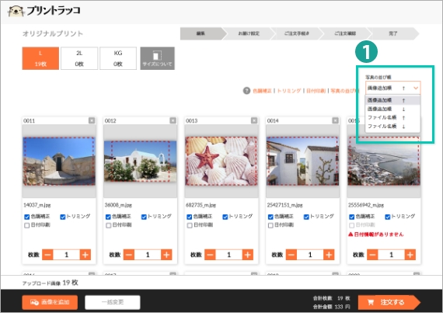The width and height of the screenshot is (443, 313).
Task: Decrease quantity for 14037_m.jpg
Action: [47, 255]
